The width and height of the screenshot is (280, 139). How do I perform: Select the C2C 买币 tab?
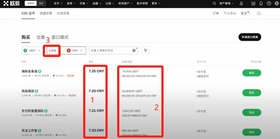(28, 13)
